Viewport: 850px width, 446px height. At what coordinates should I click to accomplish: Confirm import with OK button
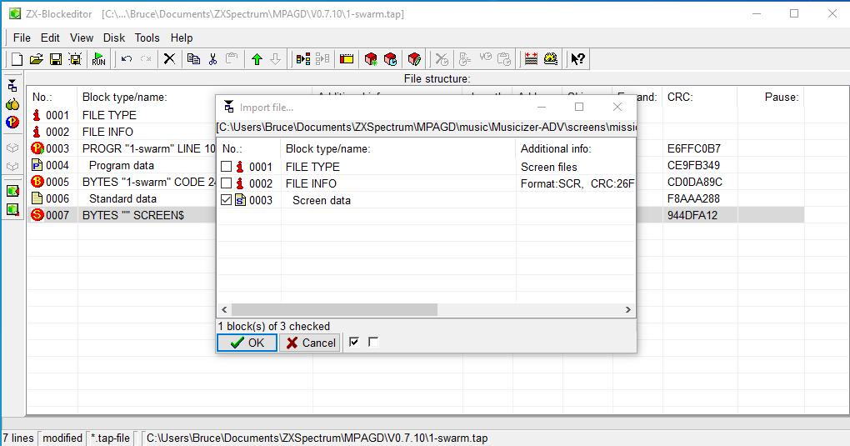[247, 343]
